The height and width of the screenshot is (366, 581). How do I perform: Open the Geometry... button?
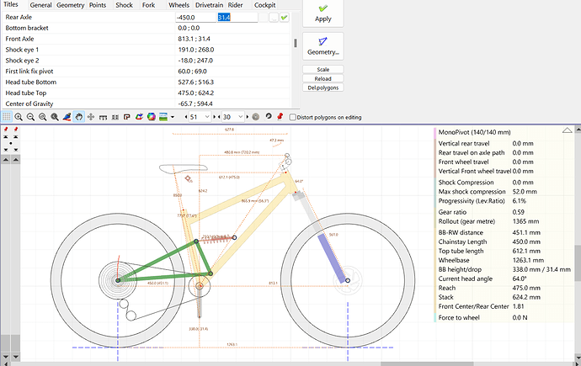tap(323, 46)
